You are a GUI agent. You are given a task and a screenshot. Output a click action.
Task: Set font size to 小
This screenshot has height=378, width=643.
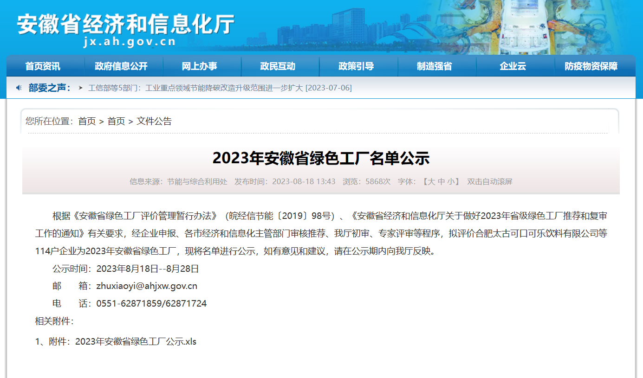point(451,182)
